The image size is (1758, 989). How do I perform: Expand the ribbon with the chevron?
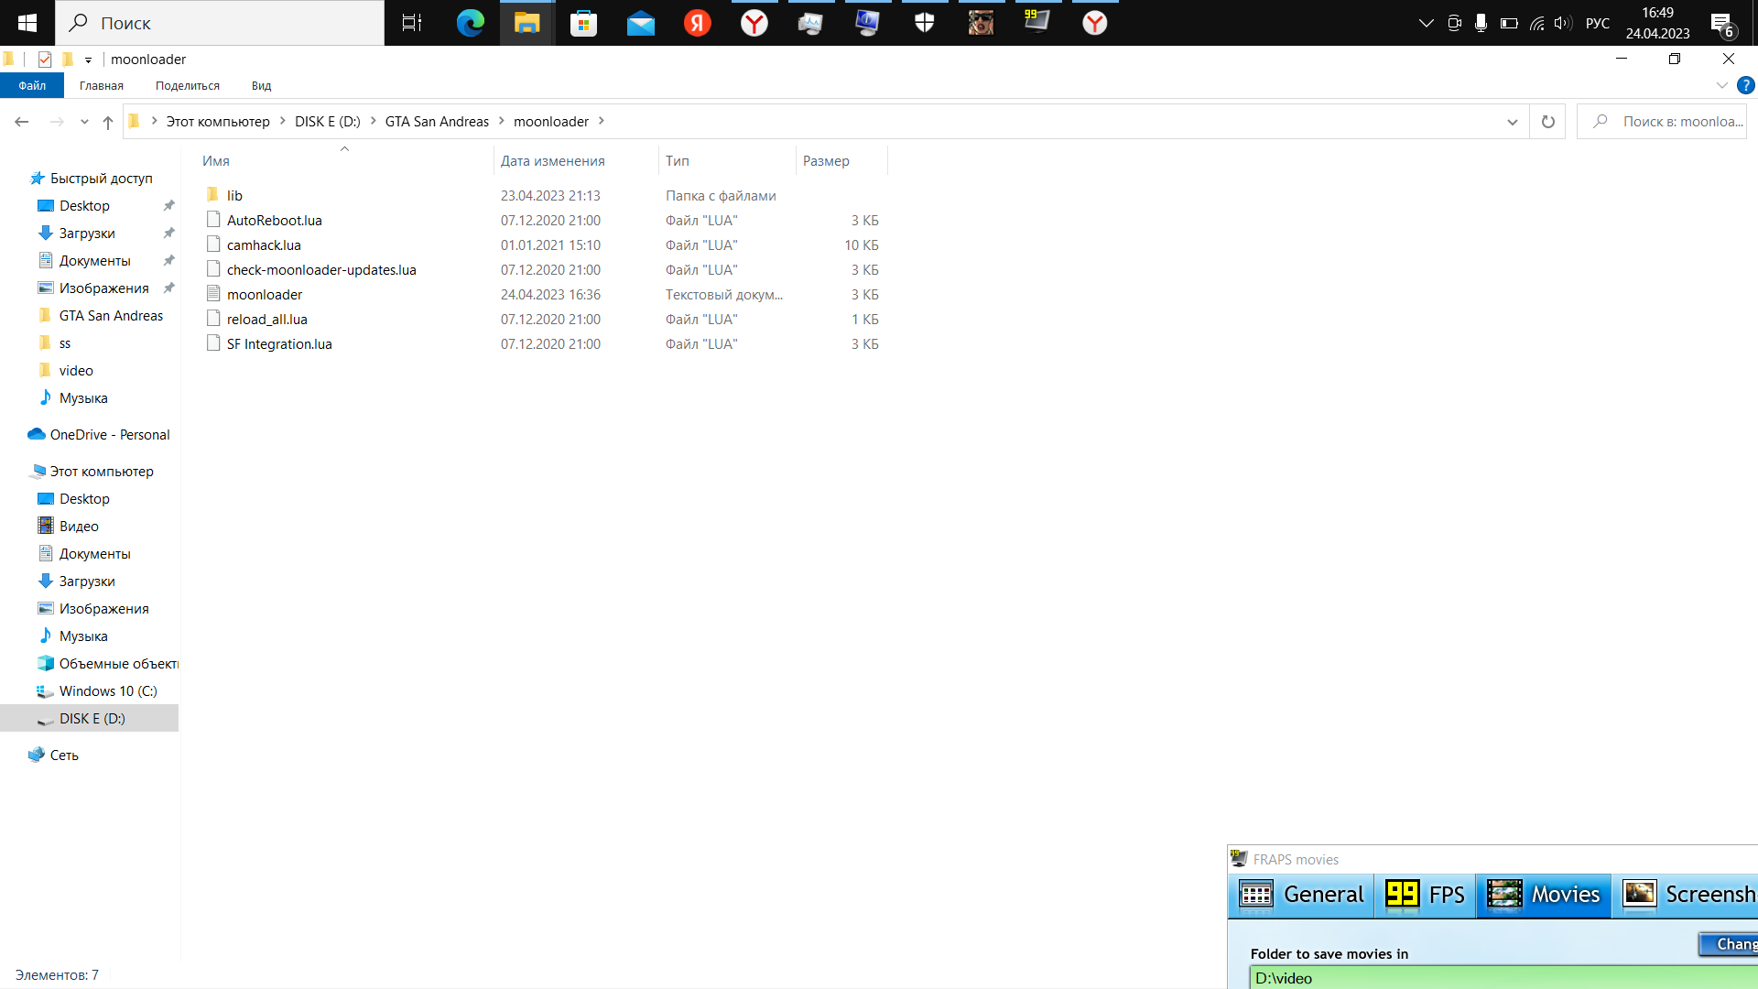click(x=1721, y=85)
